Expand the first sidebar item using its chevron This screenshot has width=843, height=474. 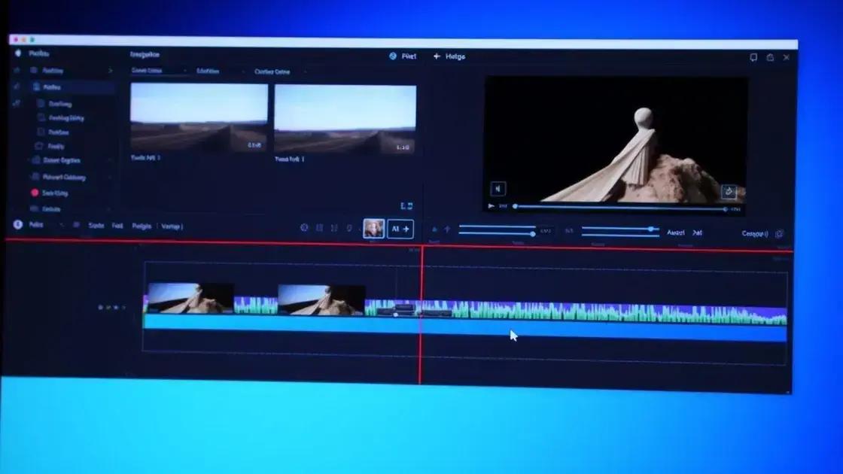[x=111, y=71]
